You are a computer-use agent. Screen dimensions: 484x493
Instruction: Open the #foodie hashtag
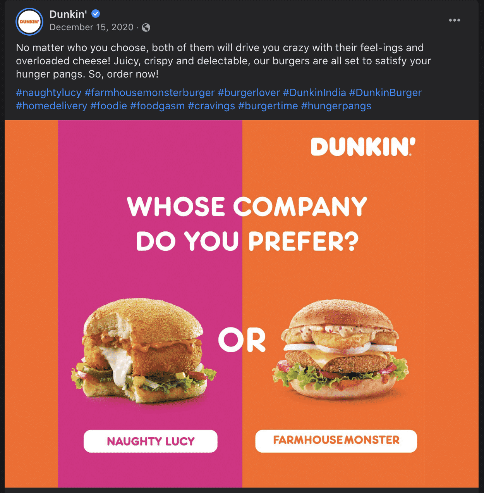click(x=109, y=106)
